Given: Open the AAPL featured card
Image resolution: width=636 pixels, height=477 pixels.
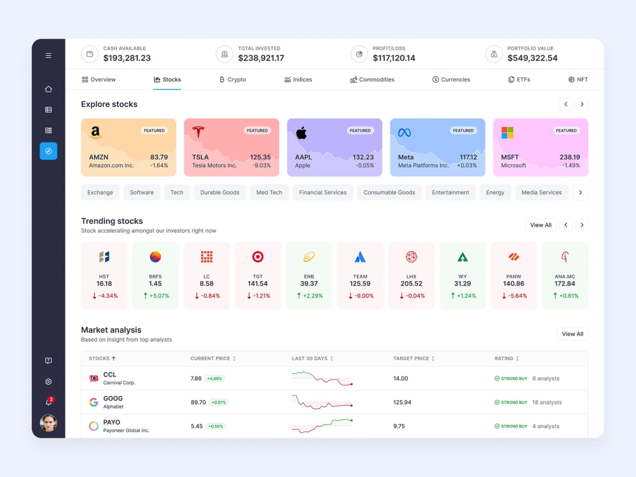Looking at the screenshot, I should tap(335, 148).
